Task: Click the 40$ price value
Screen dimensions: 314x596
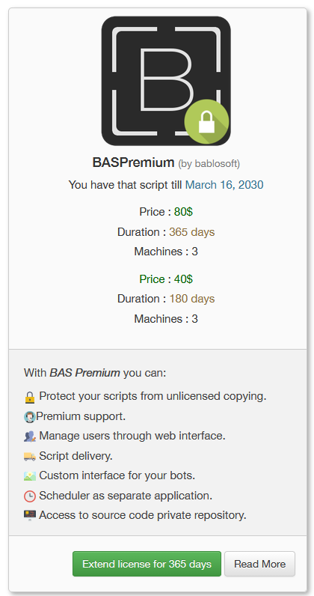Action: pyautogui.click(x=183, y=279)
